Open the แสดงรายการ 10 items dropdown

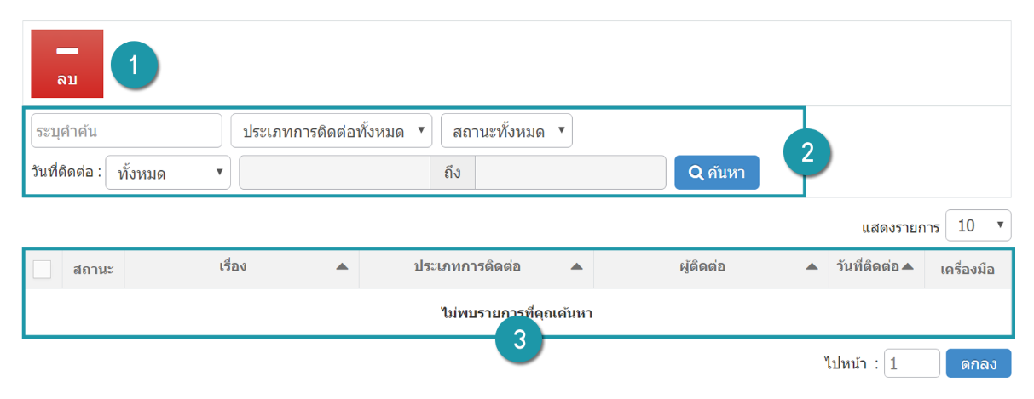point(979,225)
